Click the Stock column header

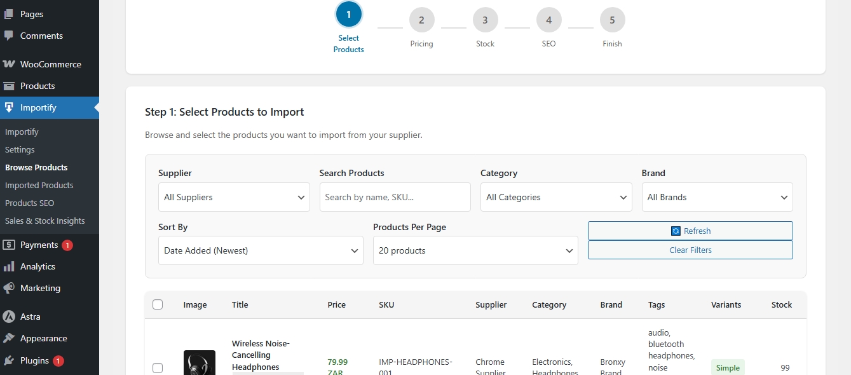782,304
